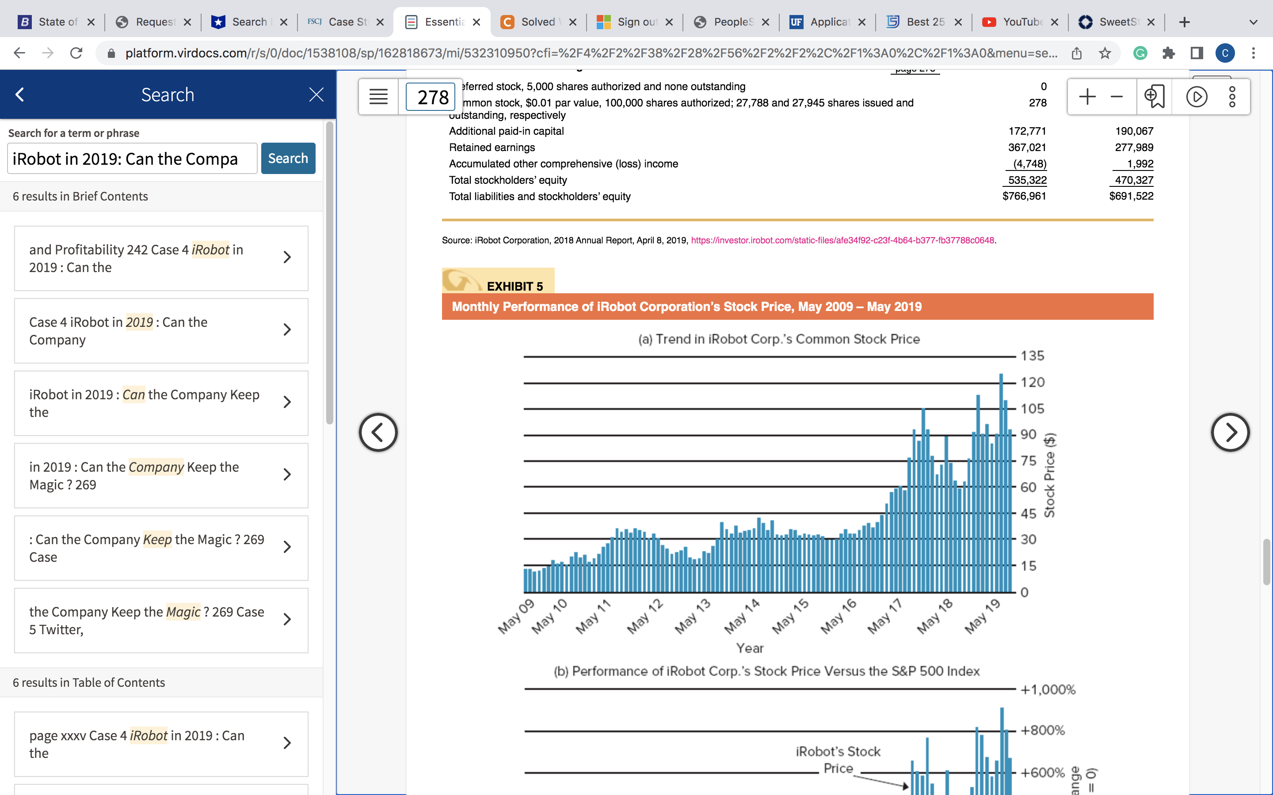1273x795 pixels.
Task: Switch to the YouTube tab
Action: (1021, 22)
